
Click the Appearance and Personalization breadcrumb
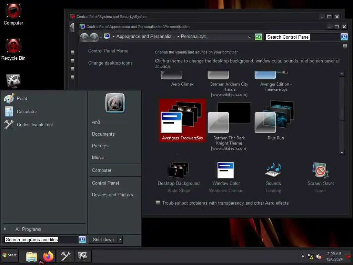coord(145,37)
